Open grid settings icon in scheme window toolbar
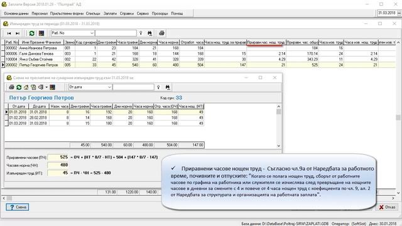 click(52, 87)
